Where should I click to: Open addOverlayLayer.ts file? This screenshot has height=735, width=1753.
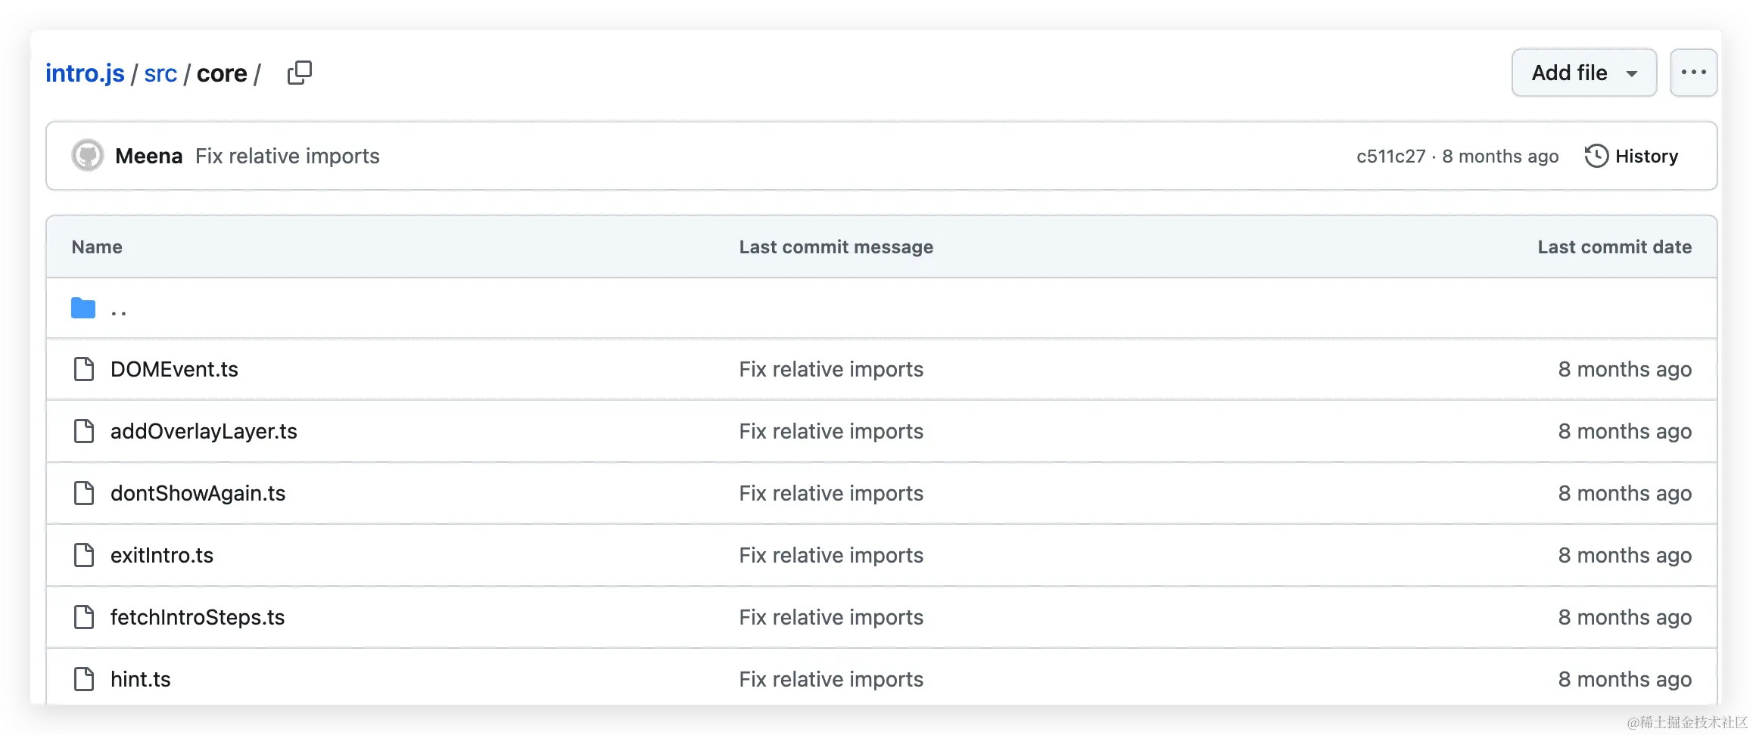coord(204,431)
